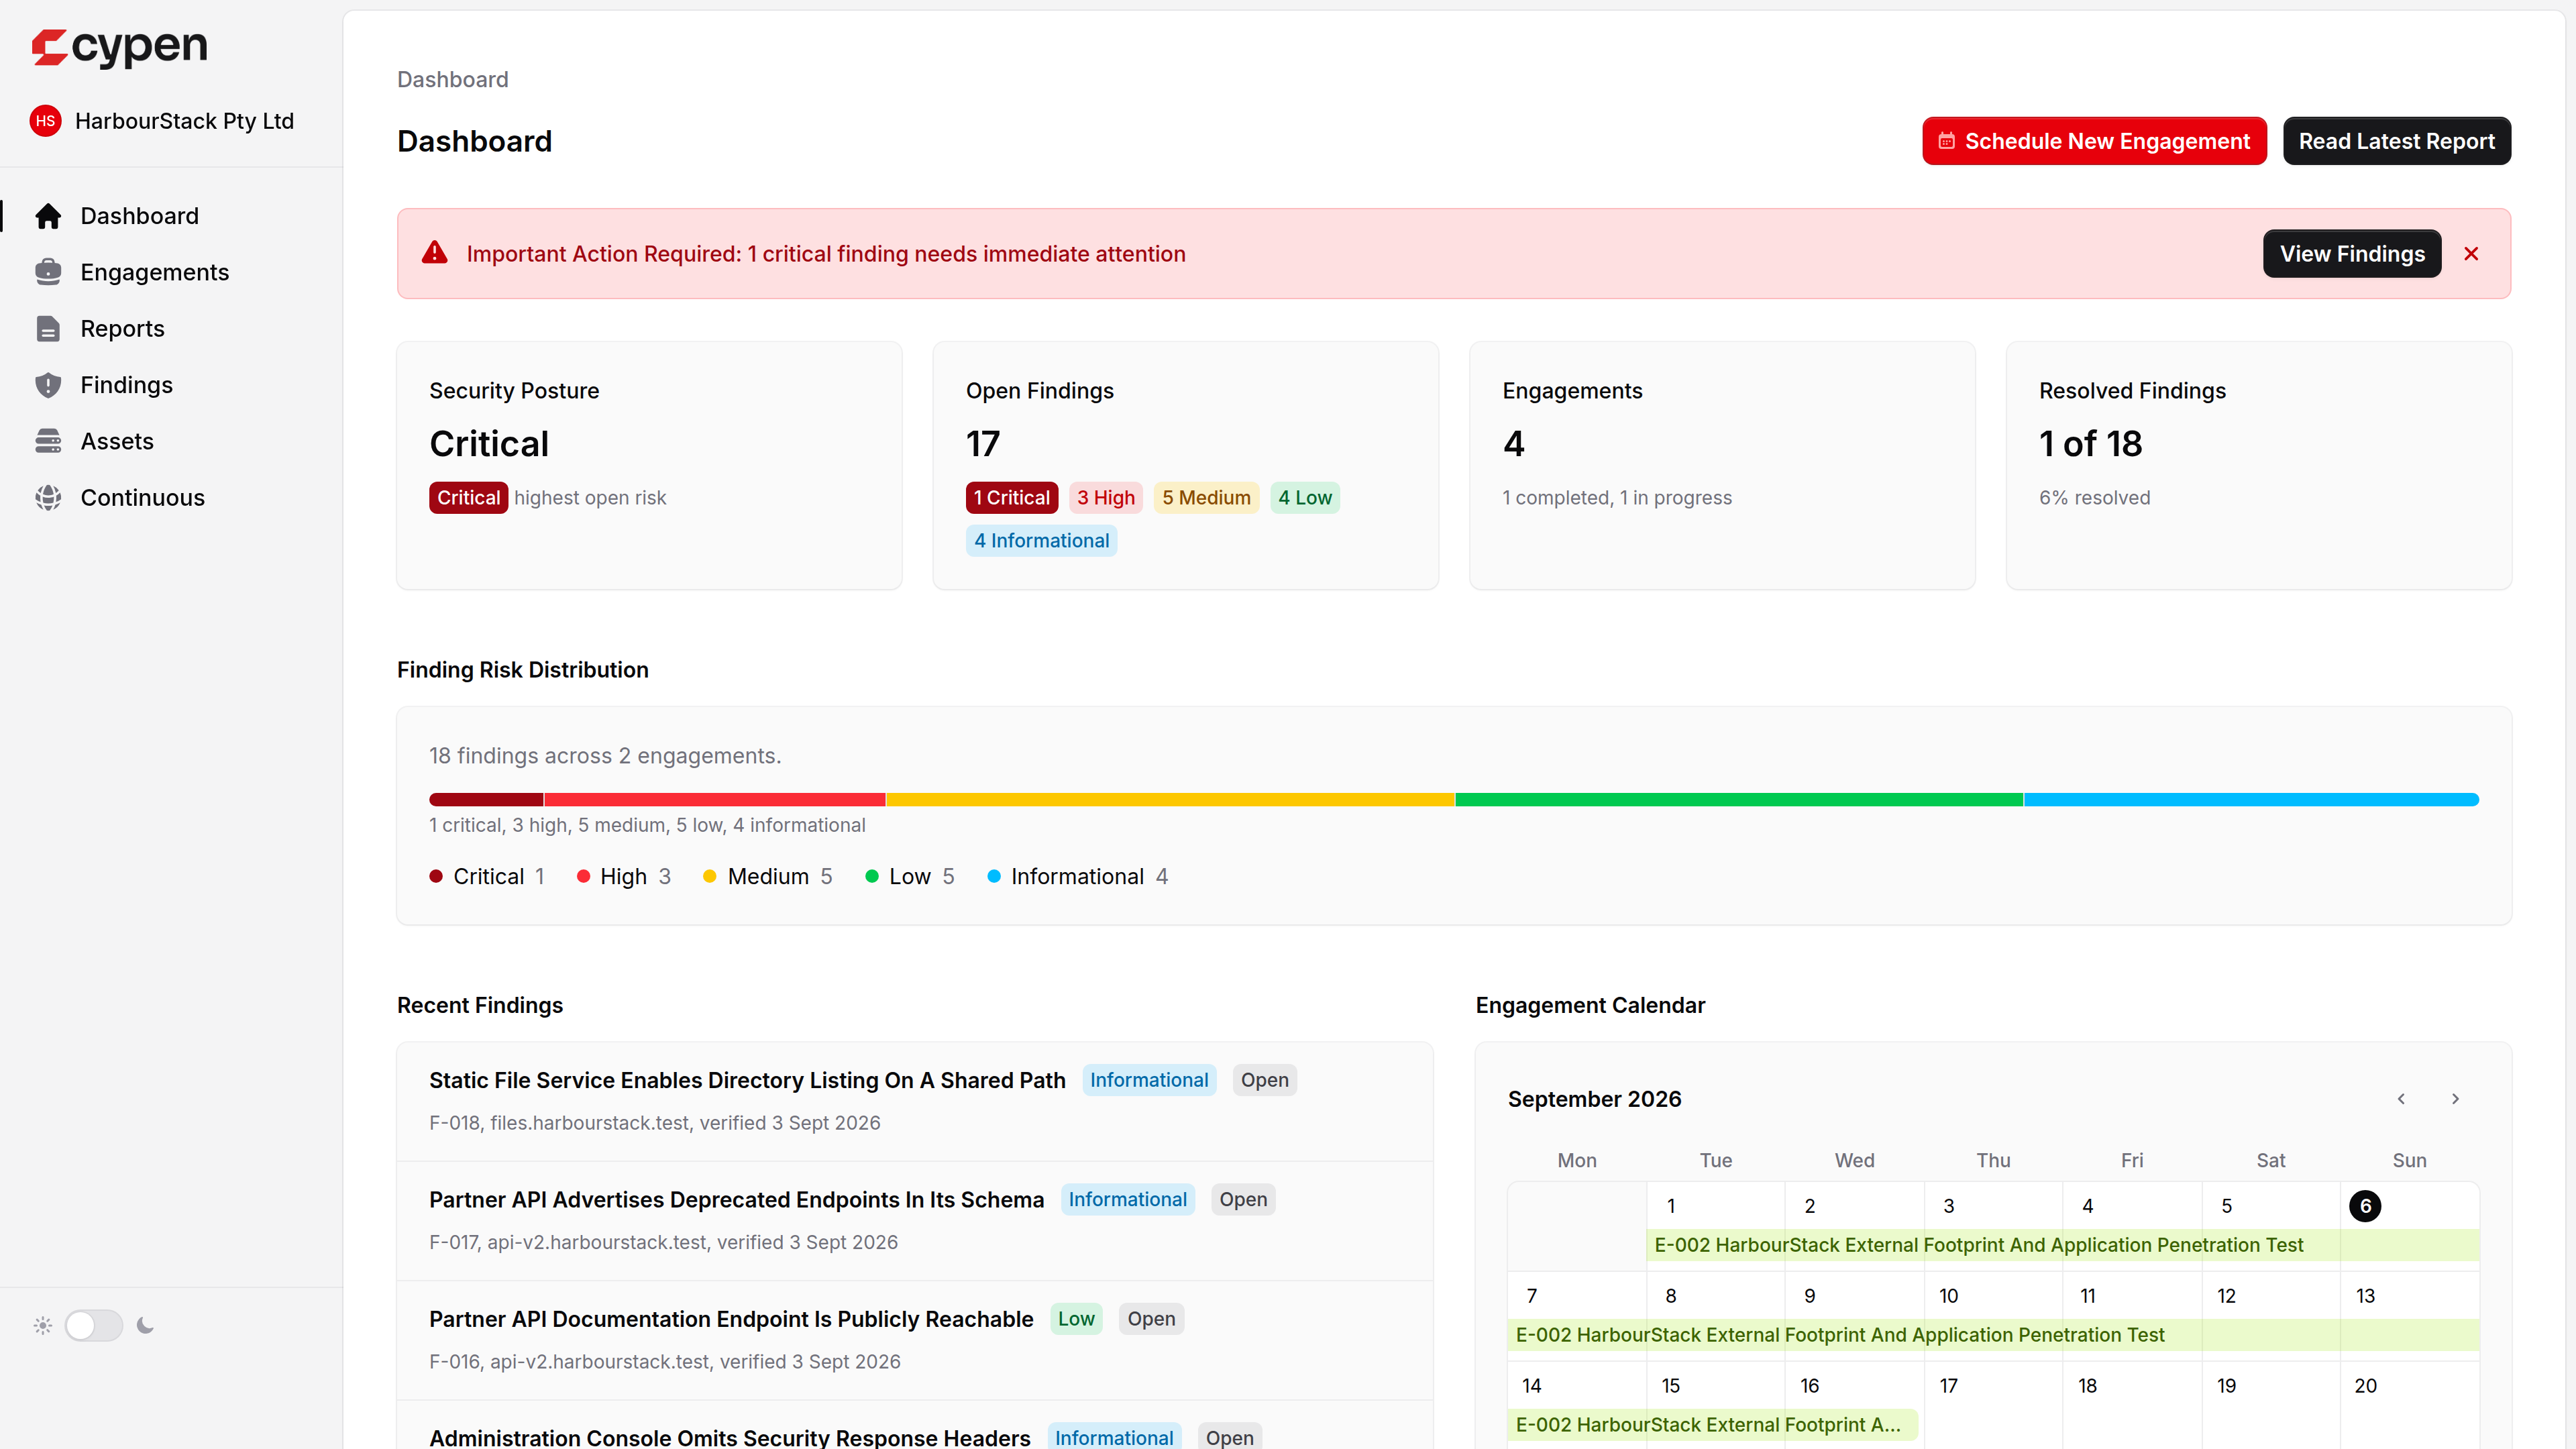This screenshot has height=1449, width=2576.
Task: Click Low severity badge on F-016 finding
Action: click(1076, 1319)
